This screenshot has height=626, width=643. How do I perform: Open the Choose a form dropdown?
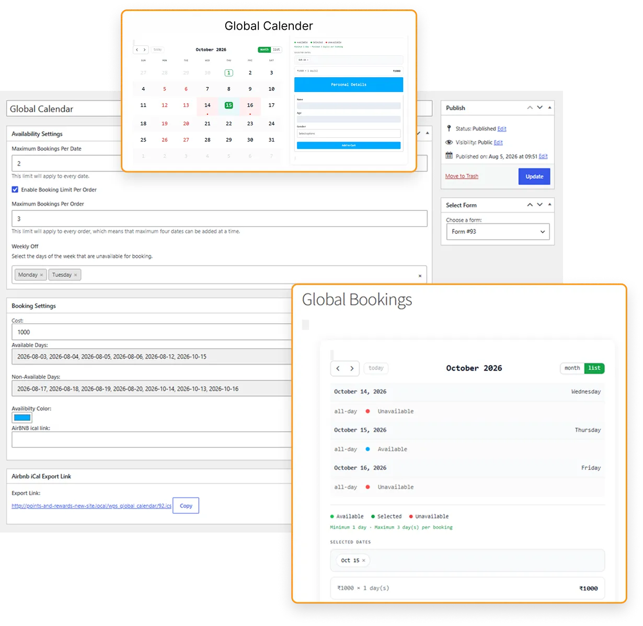tap(498, 231)
